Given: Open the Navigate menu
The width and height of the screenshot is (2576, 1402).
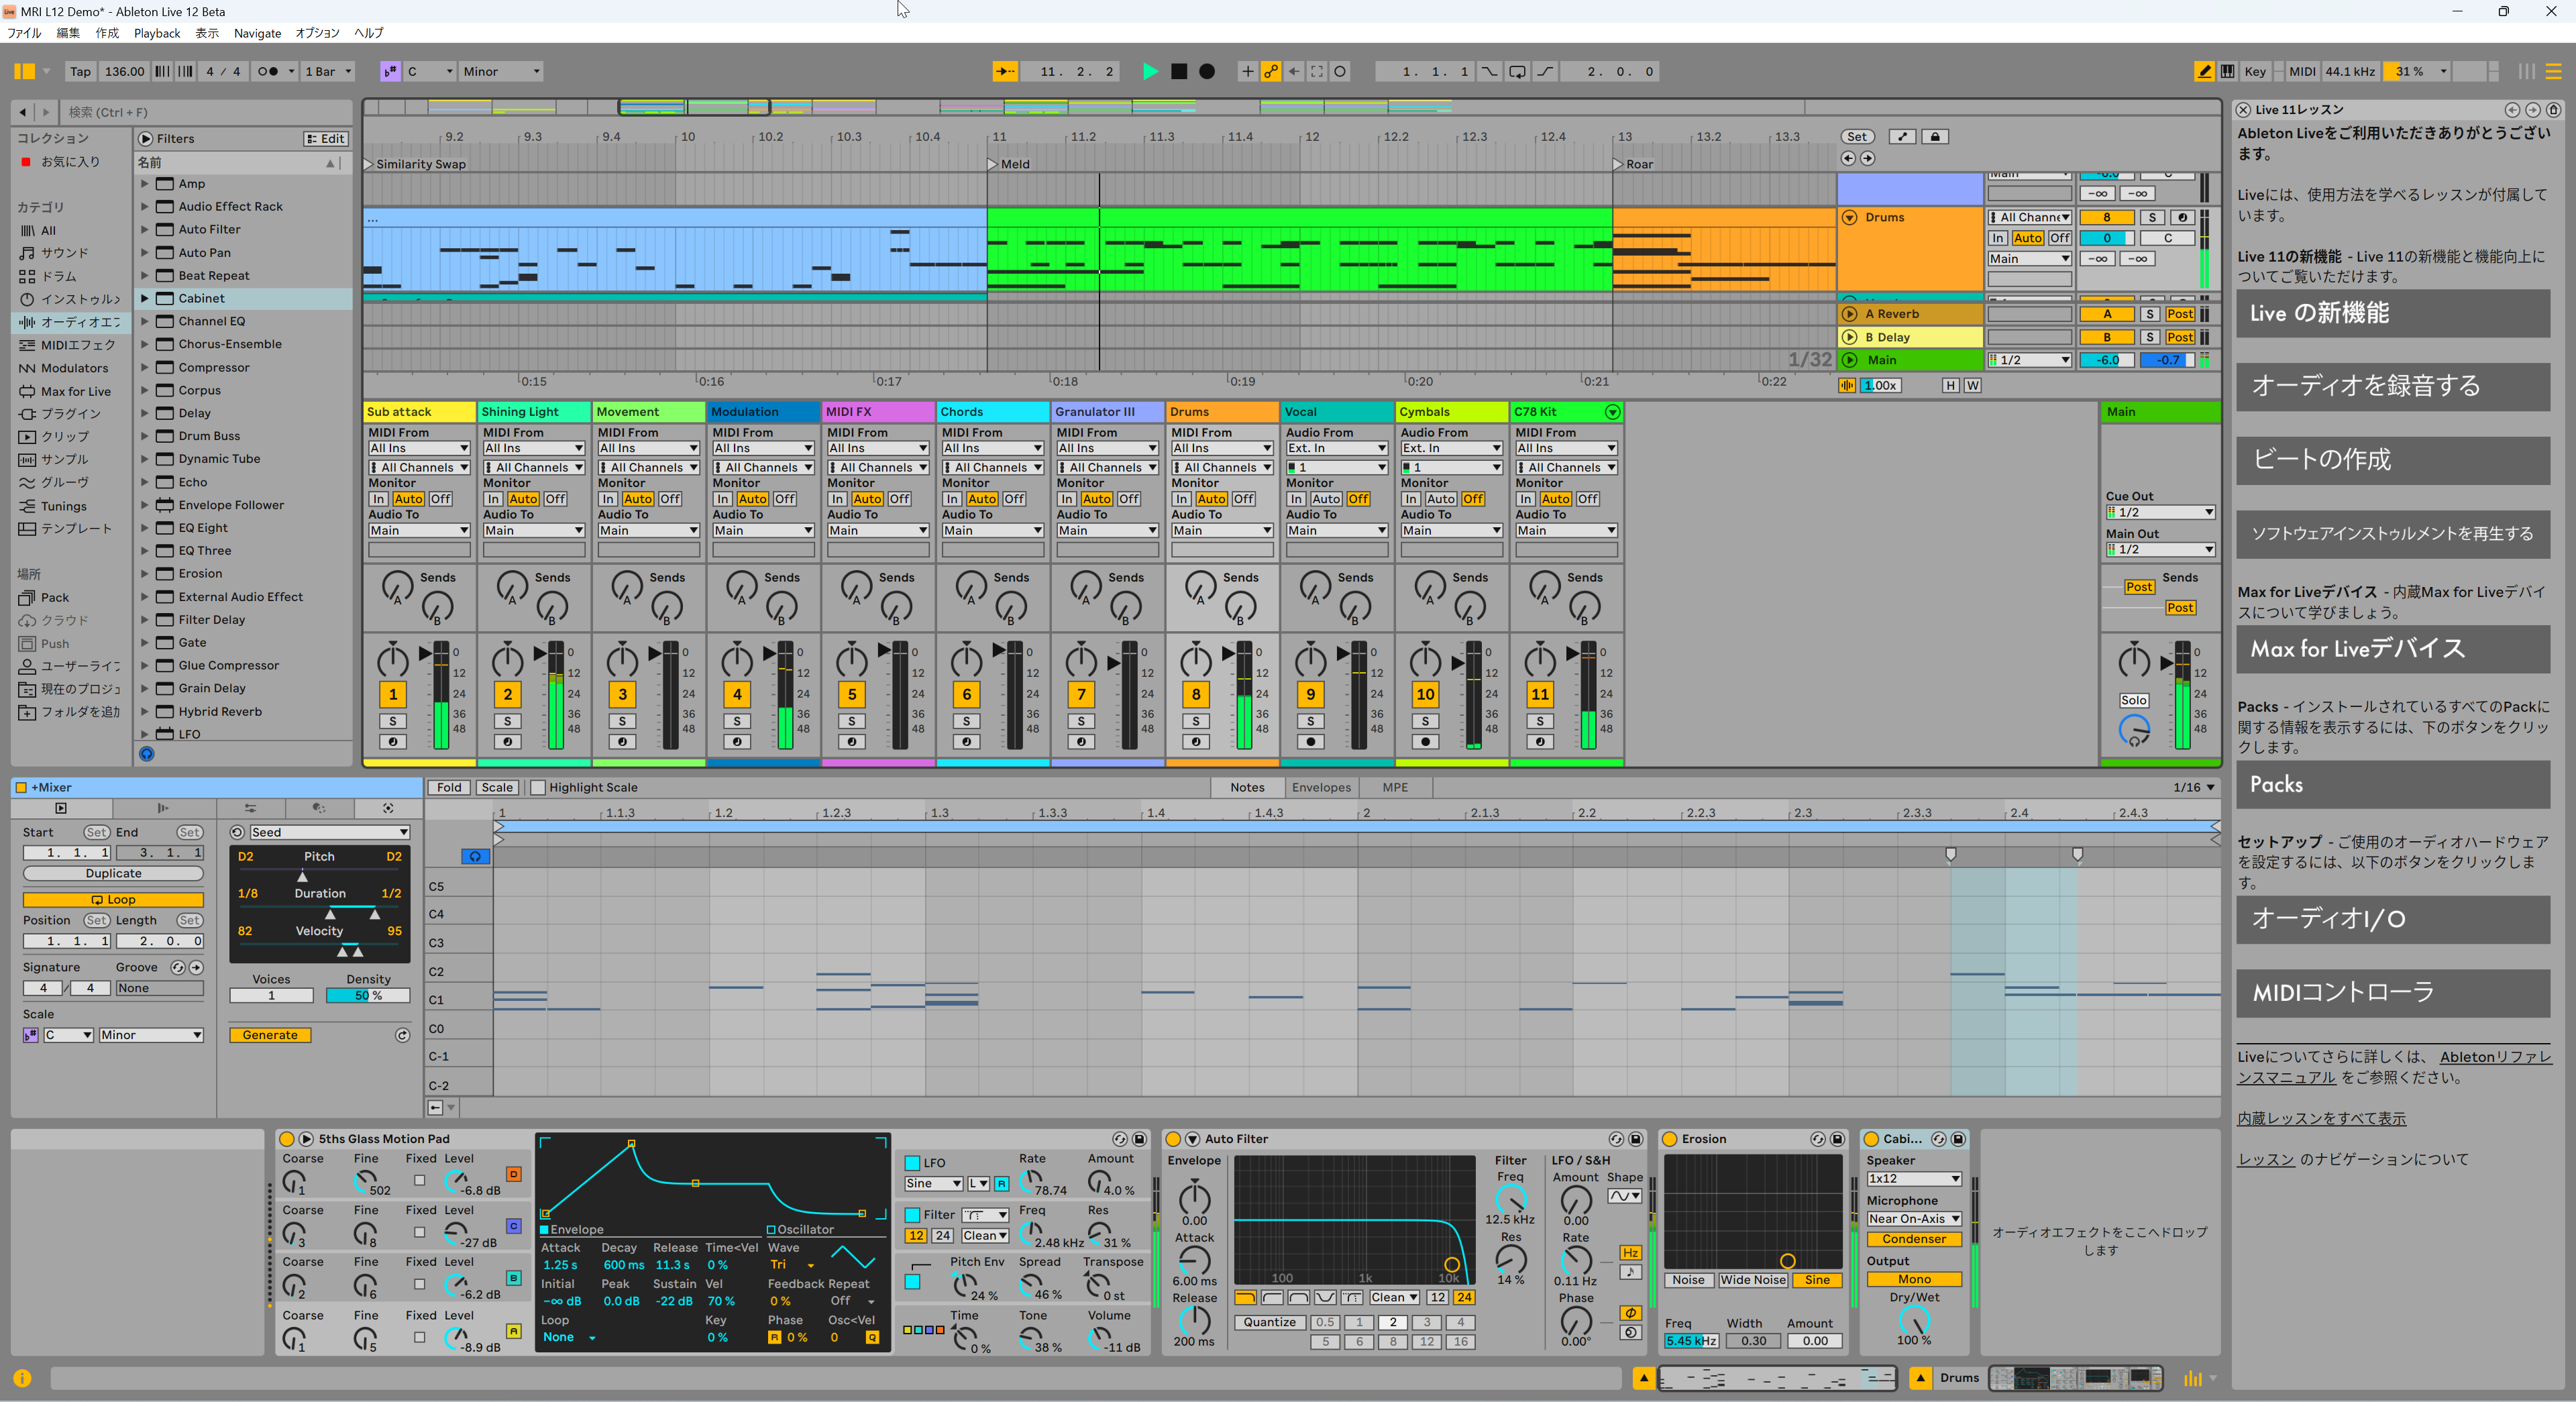Looking at the screenshot, I should [257, 33].
